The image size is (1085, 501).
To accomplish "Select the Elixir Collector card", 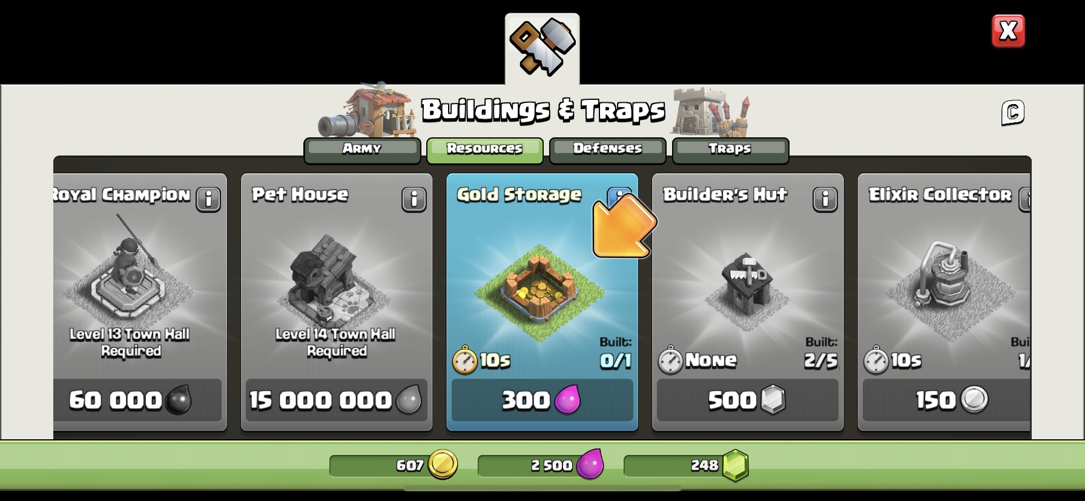I will (x=945, y=302).
